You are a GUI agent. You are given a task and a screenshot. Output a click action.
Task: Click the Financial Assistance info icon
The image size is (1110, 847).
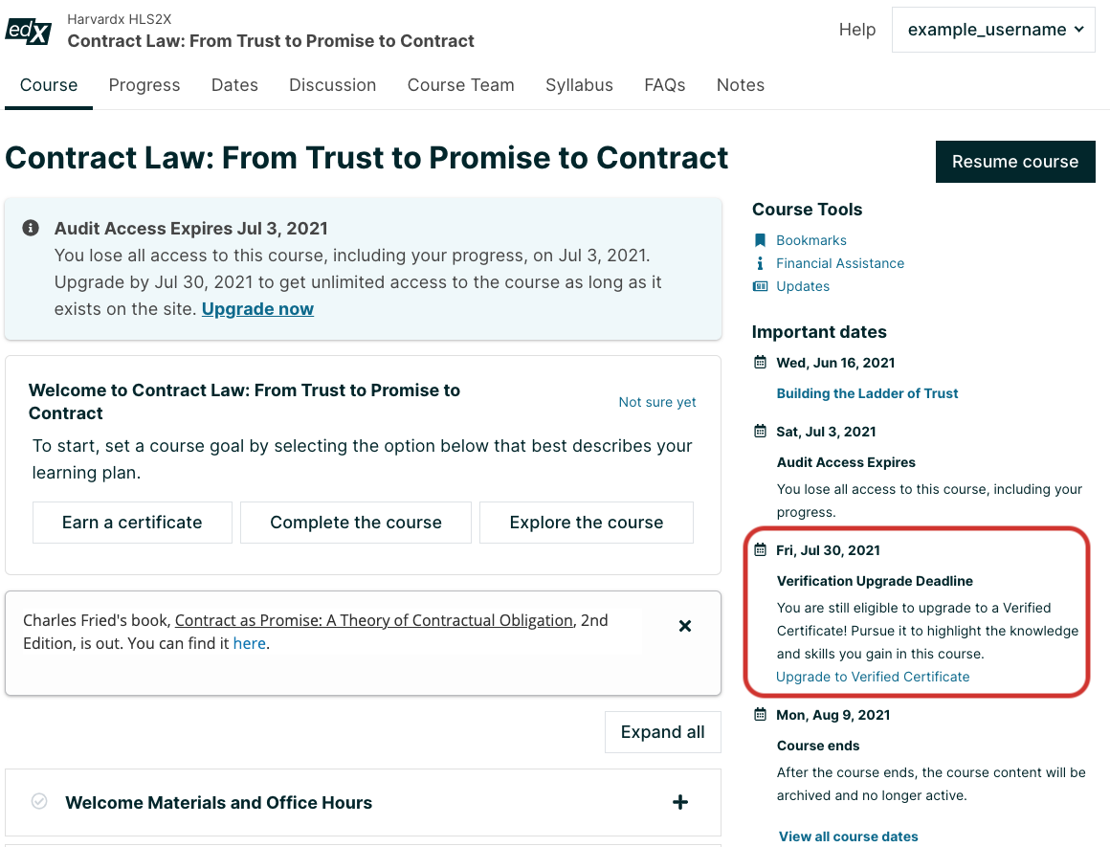coord(760,263)
